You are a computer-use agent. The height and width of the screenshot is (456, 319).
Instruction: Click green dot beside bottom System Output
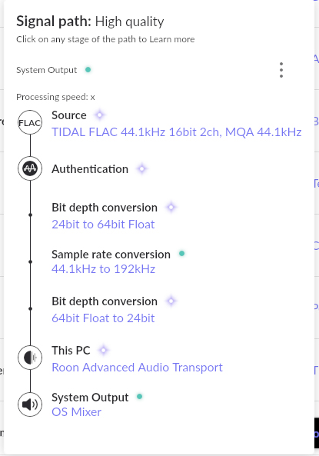pyautogui.click(x=140, y=396)
